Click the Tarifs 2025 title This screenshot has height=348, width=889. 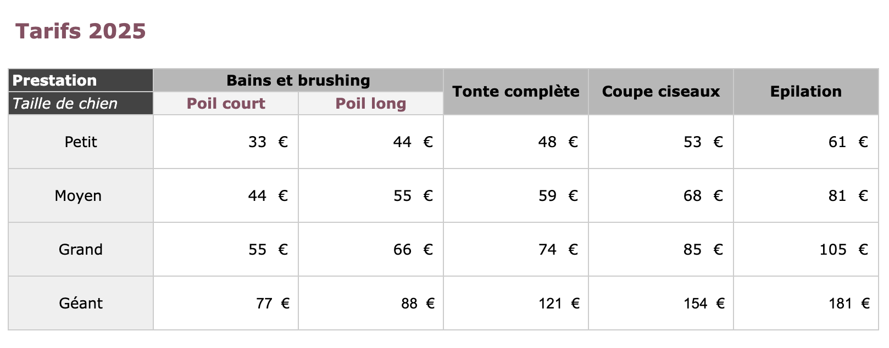[80, 31]
